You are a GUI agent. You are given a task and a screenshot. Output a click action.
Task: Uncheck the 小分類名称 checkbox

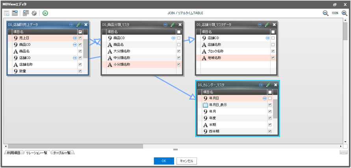point(178,65)
